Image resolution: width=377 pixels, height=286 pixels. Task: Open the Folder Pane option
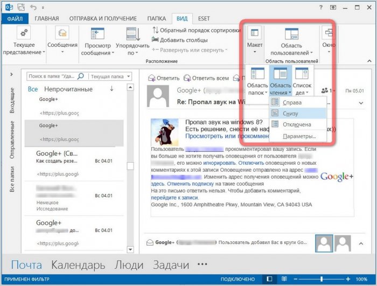257,81
